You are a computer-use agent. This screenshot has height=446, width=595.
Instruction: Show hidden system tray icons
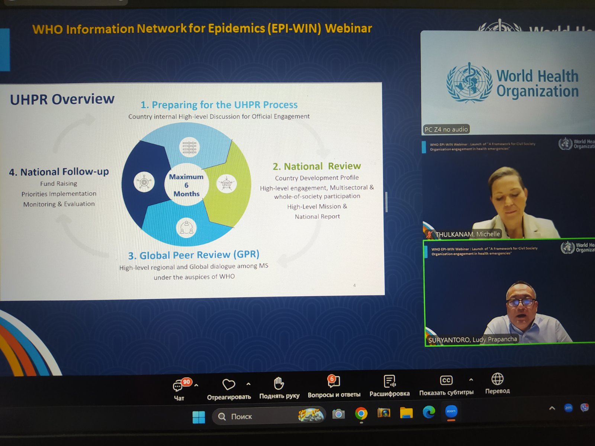552,408
